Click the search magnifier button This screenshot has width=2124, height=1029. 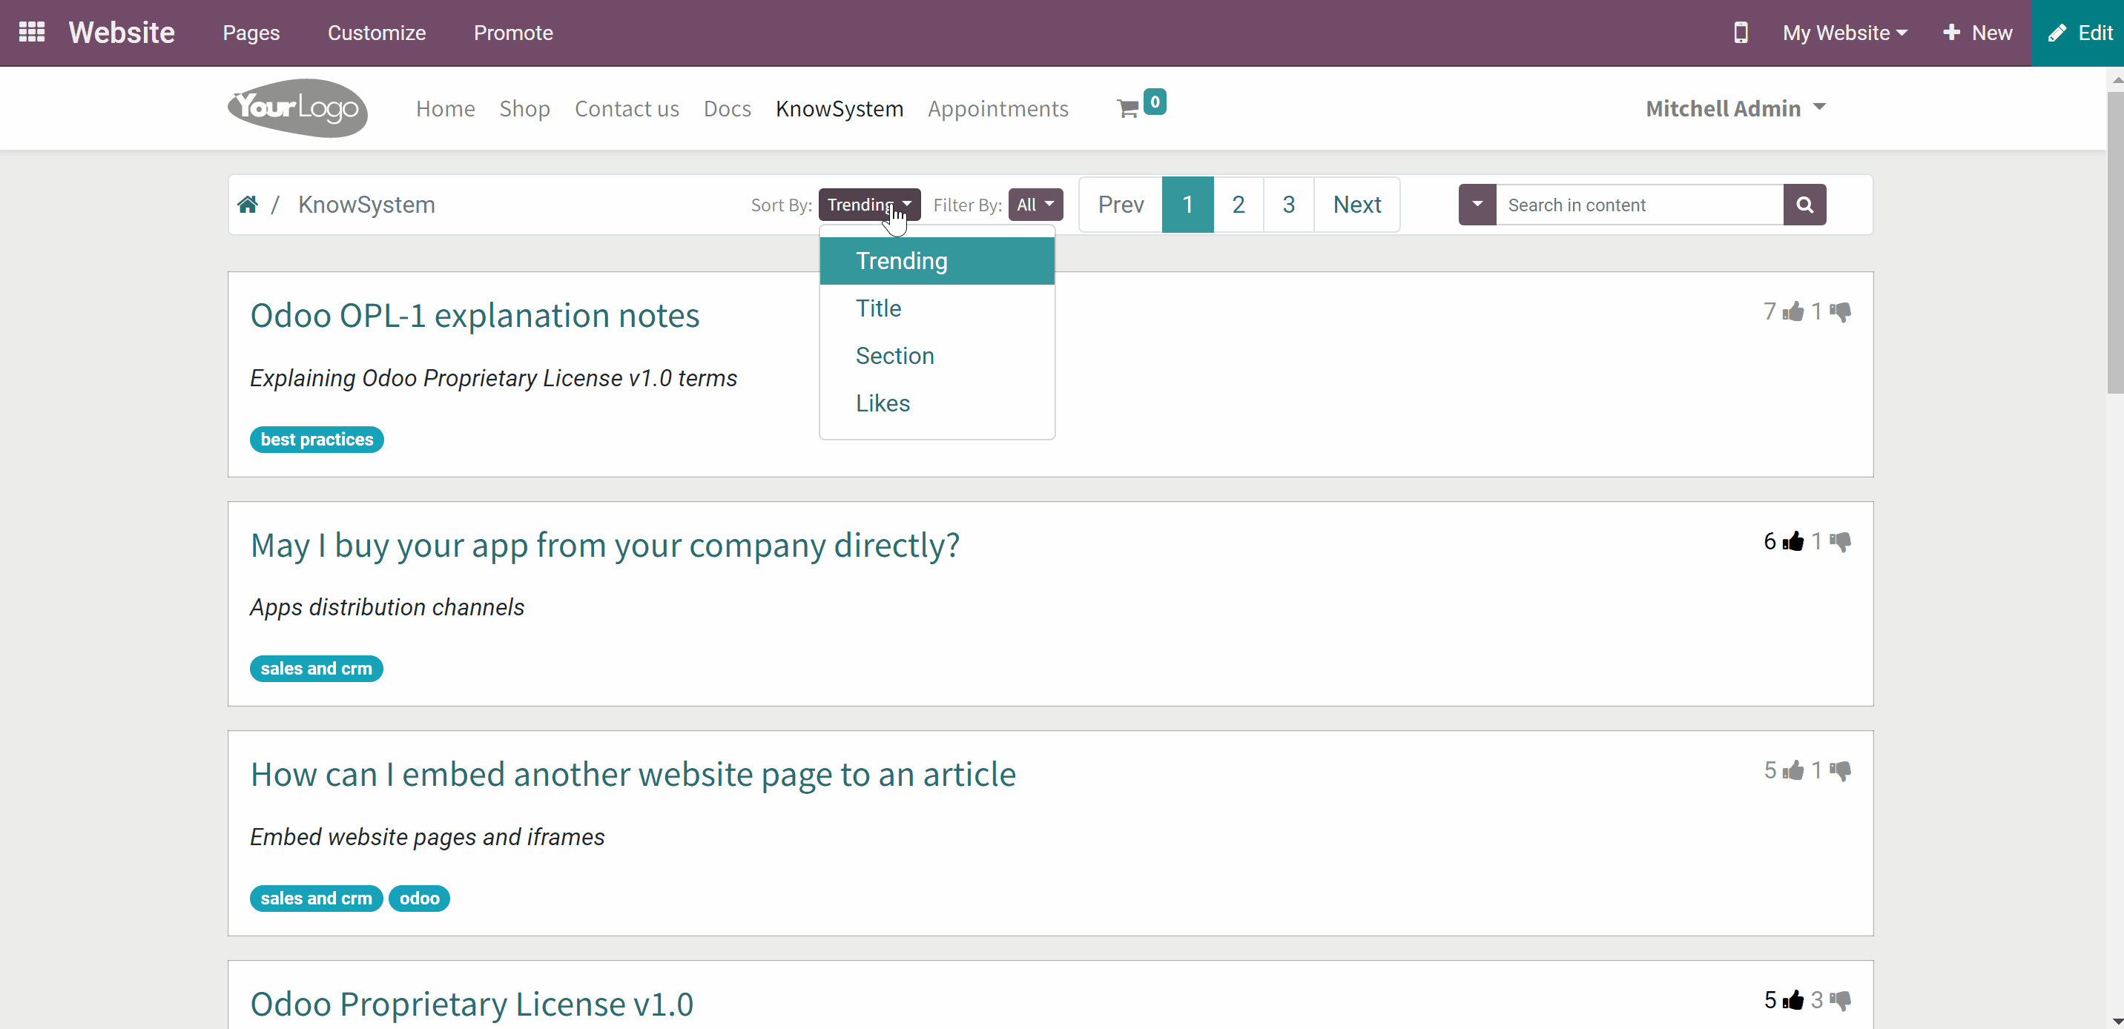1804,205
